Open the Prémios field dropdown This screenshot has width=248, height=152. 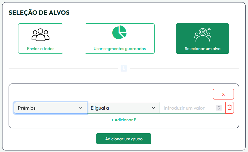point(46,108)
